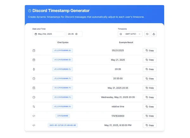Select the <t:1747830900:R> syntax chip

click(x=62, y=106)
